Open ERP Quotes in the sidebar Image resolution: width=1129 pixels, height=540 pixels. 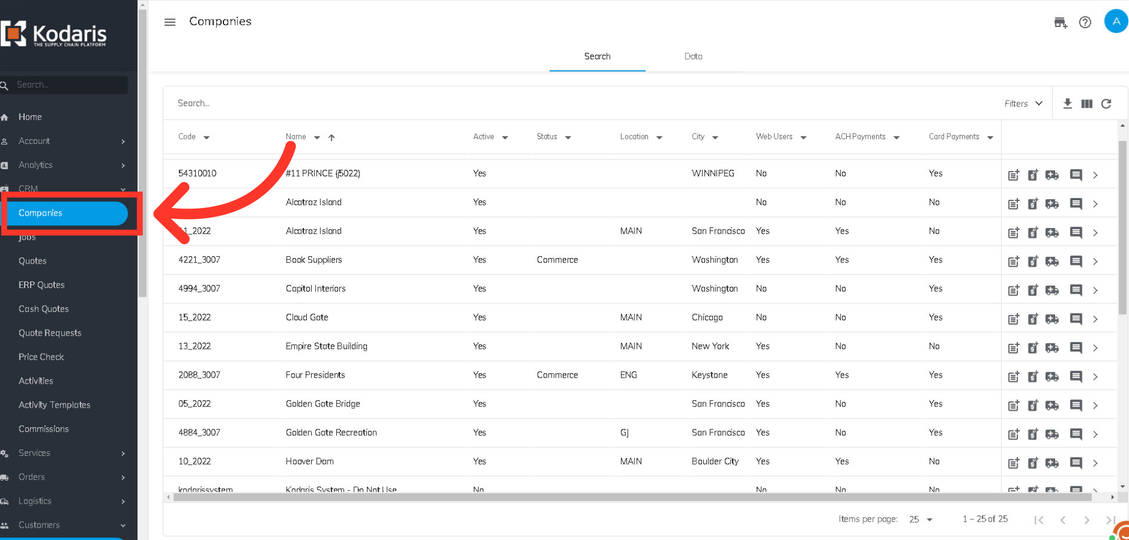(x=41, y=285)
